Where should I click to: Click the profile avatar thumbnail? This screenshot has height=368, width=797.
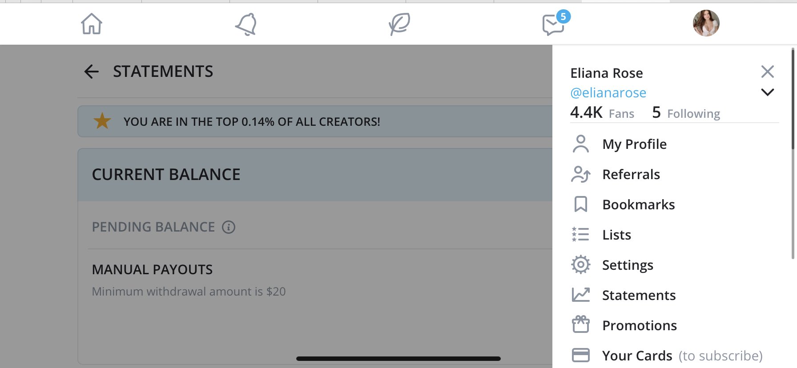point(706,23)
